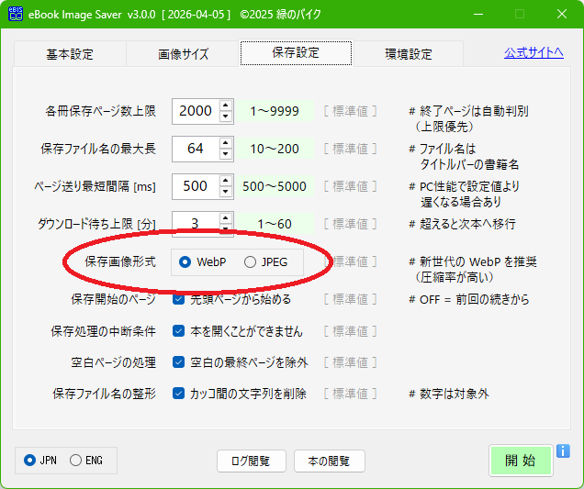Image resolution: width=584 pixels, height=489 pixels.
Task: Uncheck 本を開くことができません checkbox
Action: (x=179, y=331)
